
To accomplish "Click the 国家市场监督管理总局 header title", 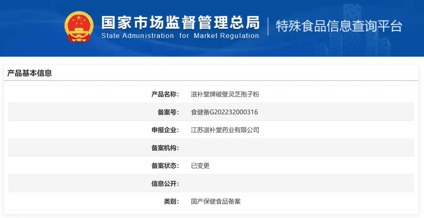I will click(x=180, y=23).
